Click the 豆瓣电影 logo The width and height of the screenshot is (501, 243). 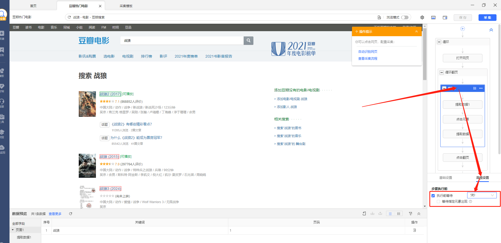pyautogui.click(x=94, y=41)
